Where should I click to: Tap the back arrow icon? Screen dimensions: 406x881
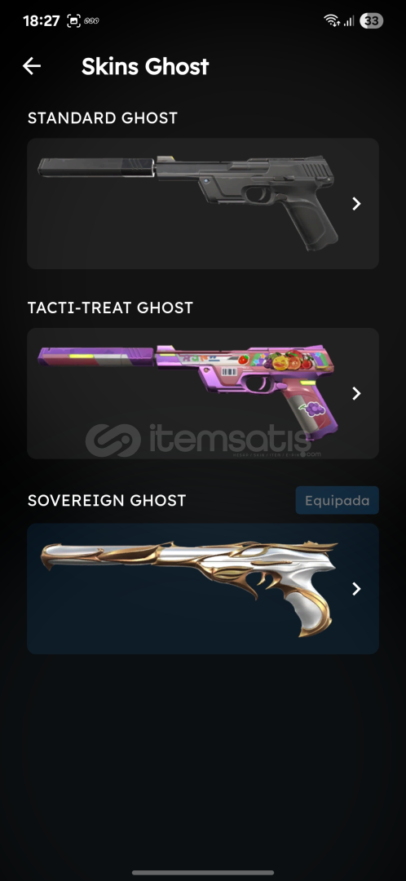pyautogui.click(x=32, y=66)
